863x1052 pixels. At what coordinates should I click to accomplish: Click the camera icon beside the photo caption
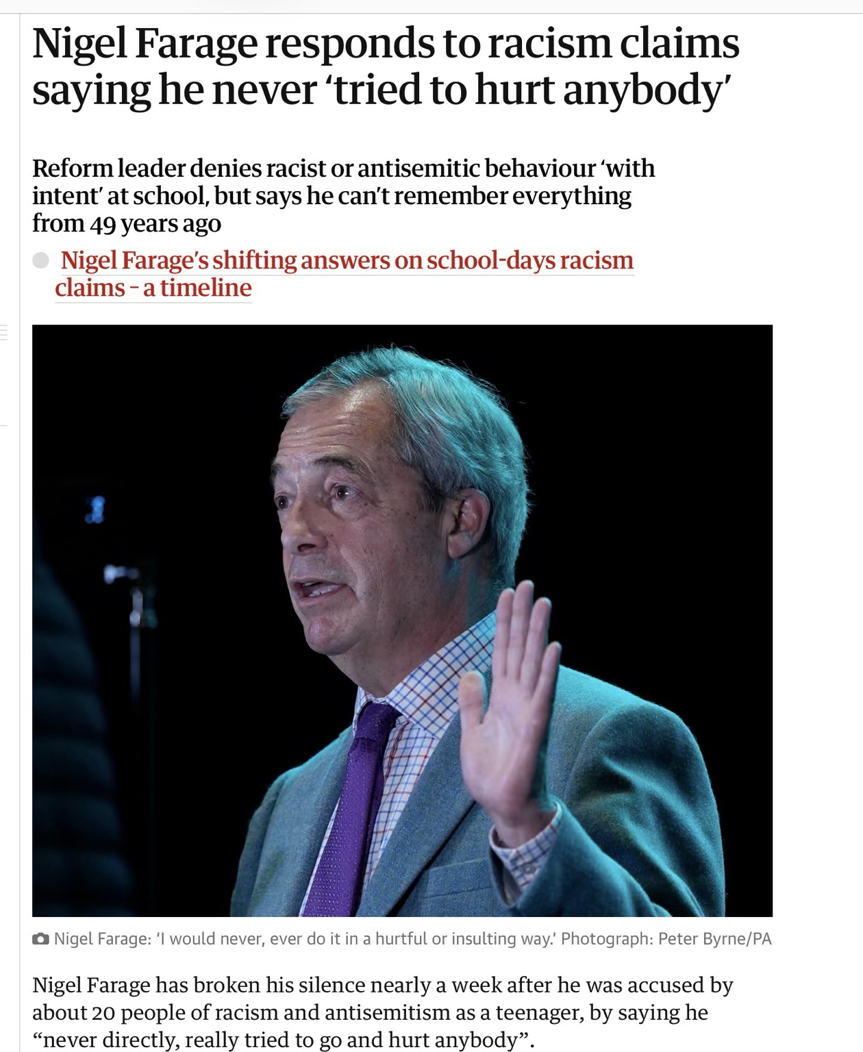[41, 938]
